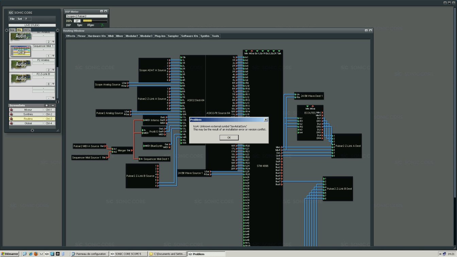Open the Flexor menu in Routing Window

[x=82, y=36]
